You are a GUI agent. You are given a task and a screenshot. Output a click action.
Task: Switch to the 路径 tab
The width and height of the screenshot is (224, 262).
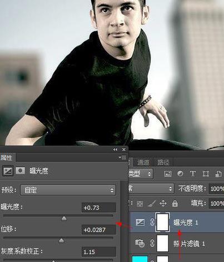[x=163, y=162]
